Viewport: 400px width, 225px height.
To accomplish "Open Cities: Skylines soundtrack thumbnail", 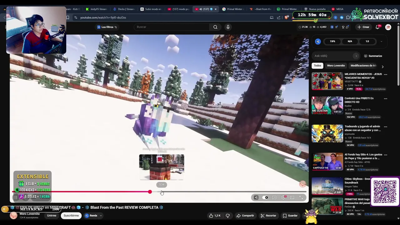I will click(327, 186).
